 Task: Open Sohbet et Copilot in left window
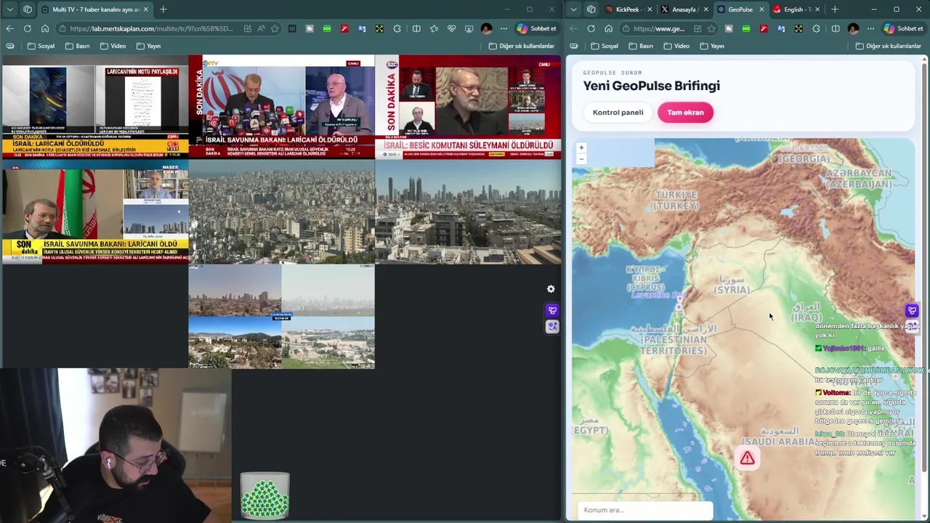[537, 28]
